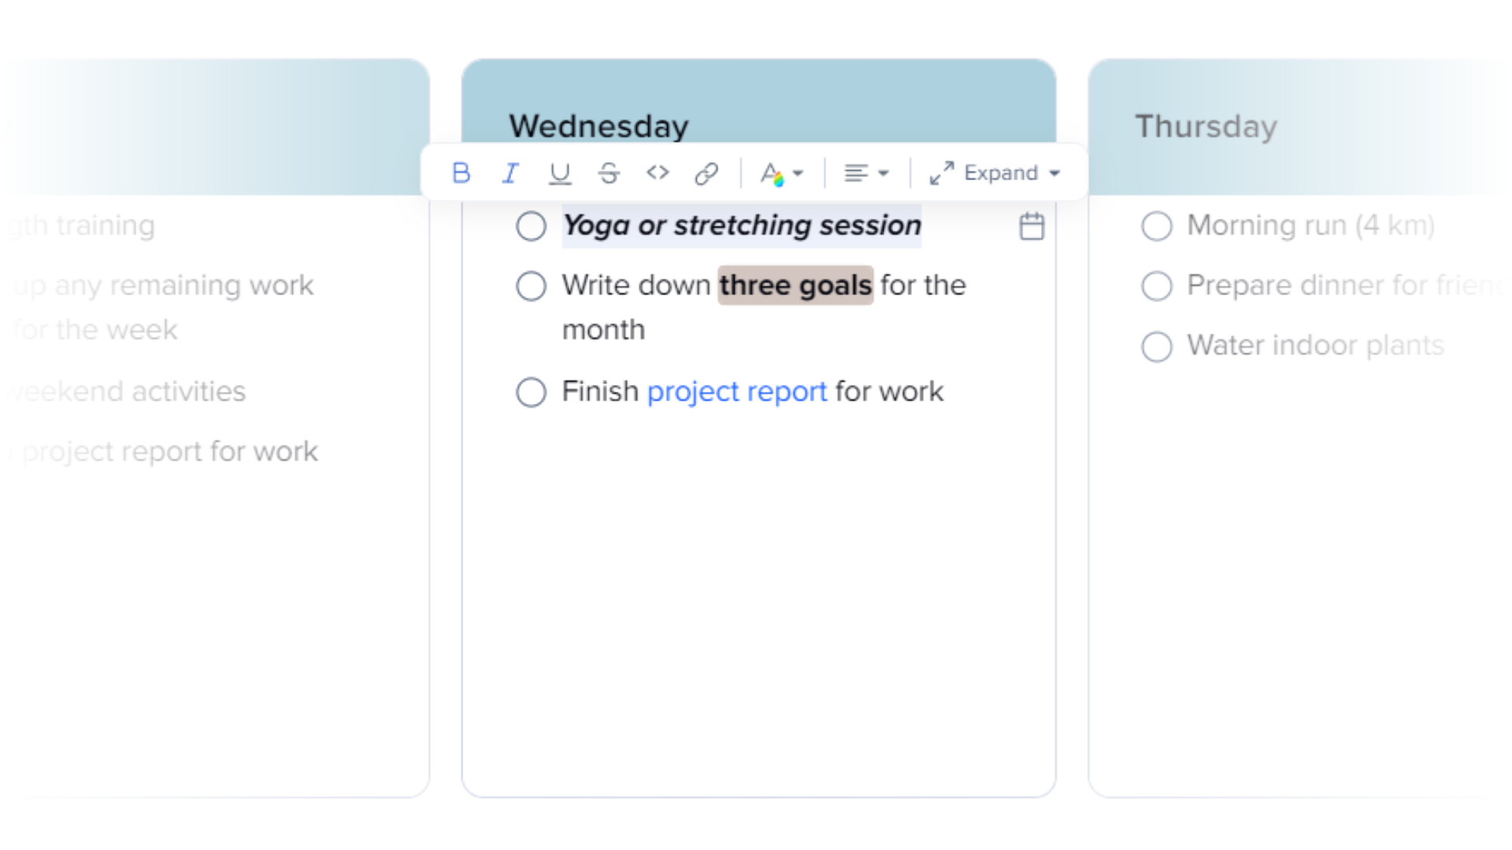Open the text alignment dropdown

864,172
